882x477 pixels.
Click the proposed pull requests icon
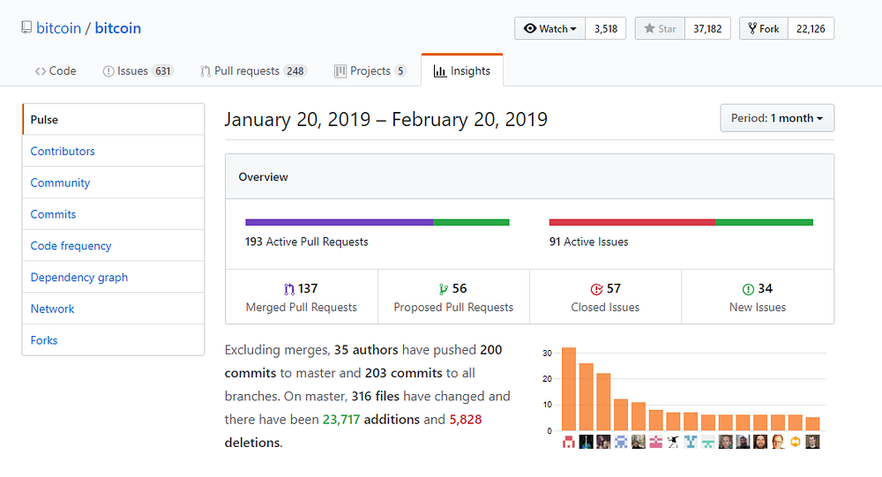click(443, 288)
